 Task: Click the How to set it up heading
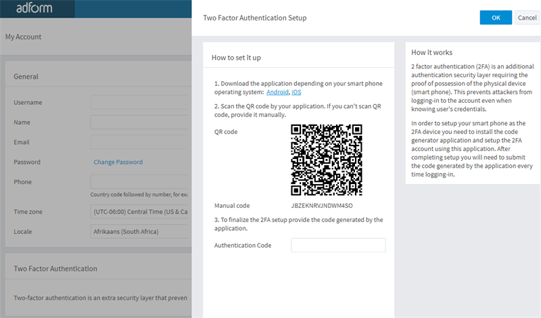[236, 58]
